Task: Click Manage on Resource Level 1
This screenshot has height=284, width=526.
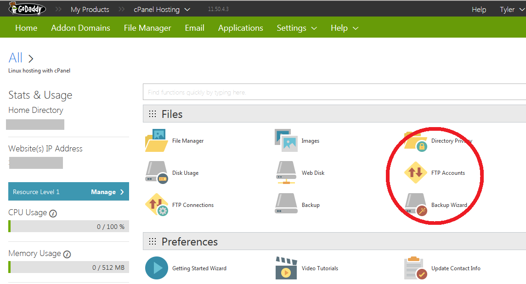Action: [107, 192]
